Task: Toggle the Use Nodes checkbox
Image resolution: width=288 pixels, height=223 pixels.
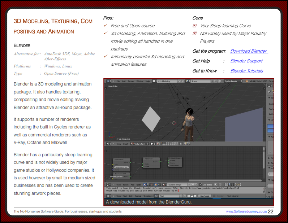Action: [200, 184]
